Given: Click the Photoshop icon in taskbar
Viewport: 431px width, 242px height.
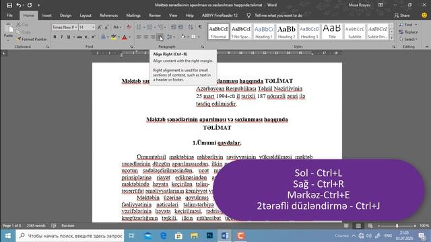Looking at the screenshot, I should pos(209,236).
